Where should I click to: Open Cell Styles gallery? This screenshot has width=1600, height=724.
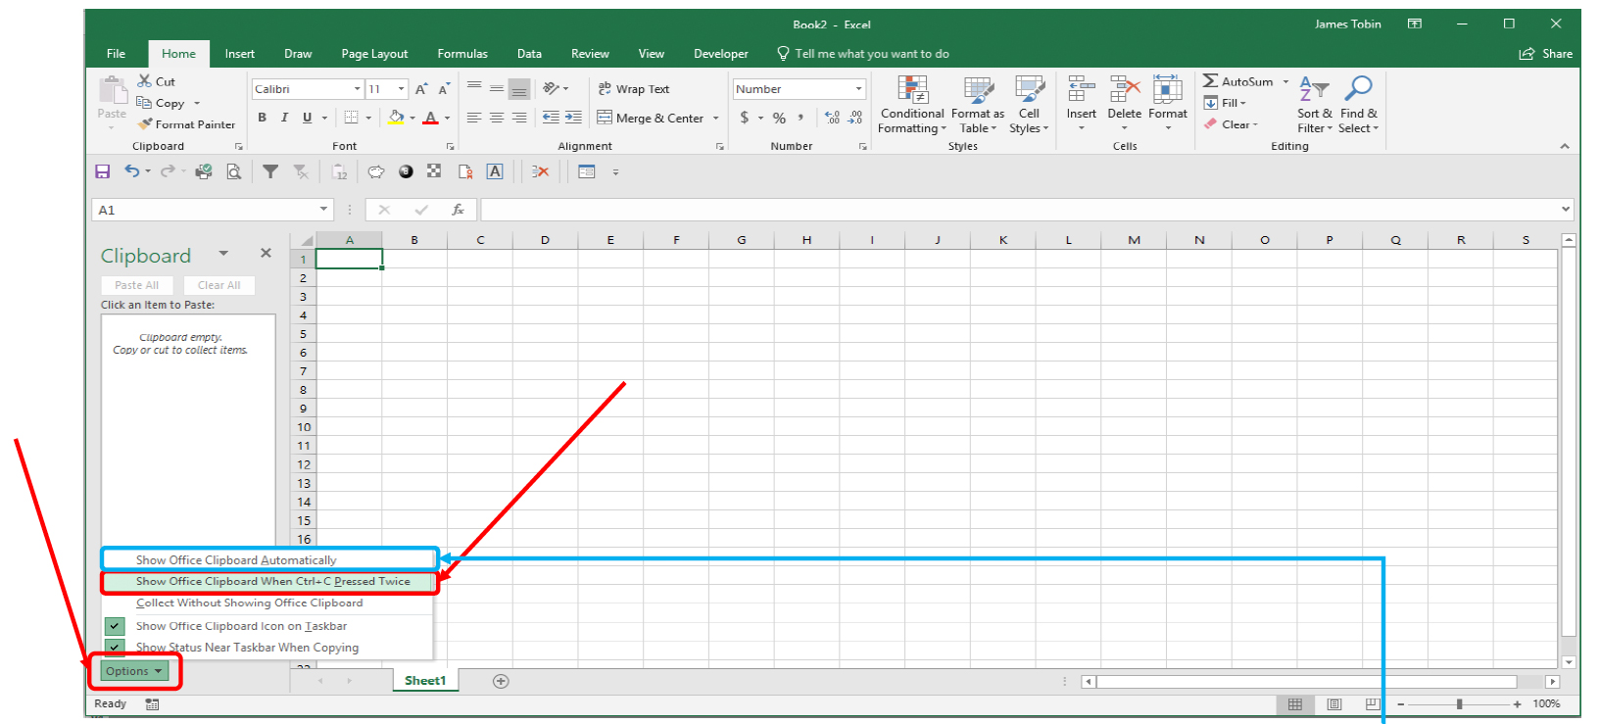(x=1029, y=105)
